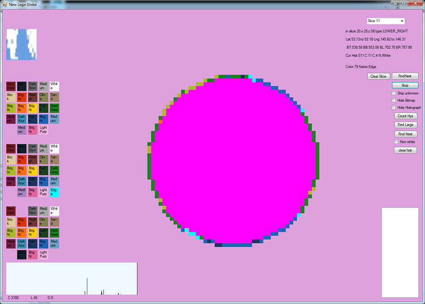Enable the Skip unknown checkbox
This screenshot has width=425, height=304.
[394, 93]
